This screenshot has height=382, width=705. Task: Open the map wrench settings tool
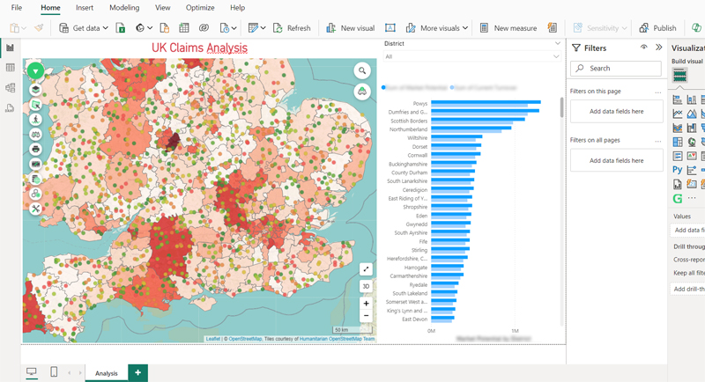coord(35,209)
